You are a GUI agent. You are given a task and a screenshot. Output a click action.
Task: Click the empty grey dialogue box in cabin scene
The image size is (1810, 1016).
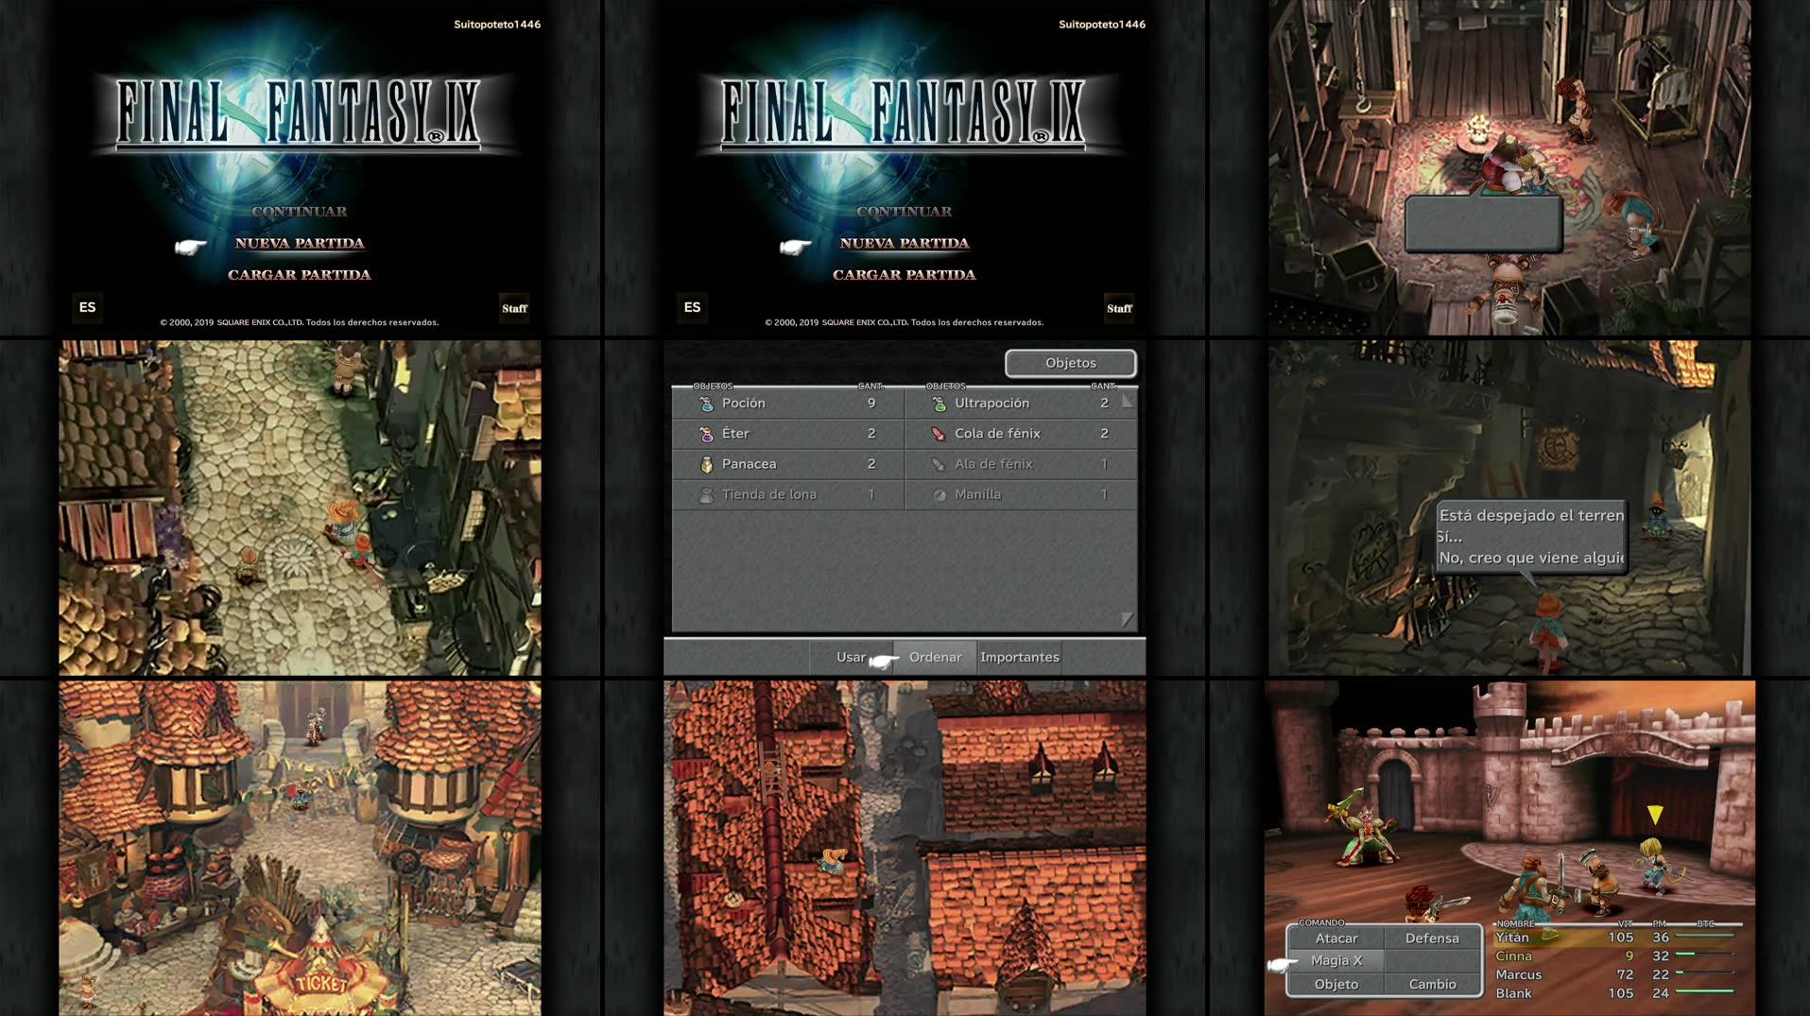(x=1483, y=224)
